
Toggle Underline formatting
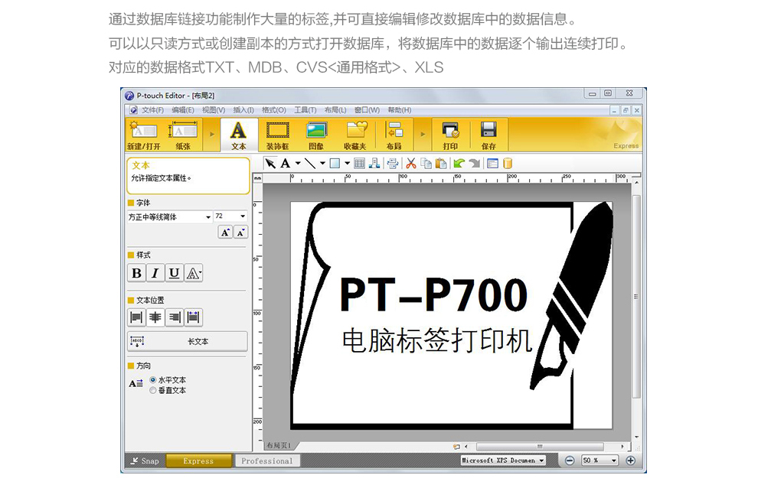pos(174,273)
